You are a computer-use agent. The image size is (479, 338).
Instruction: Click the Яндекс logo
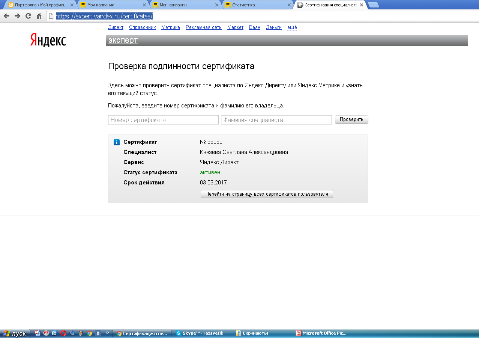[48, 40]
